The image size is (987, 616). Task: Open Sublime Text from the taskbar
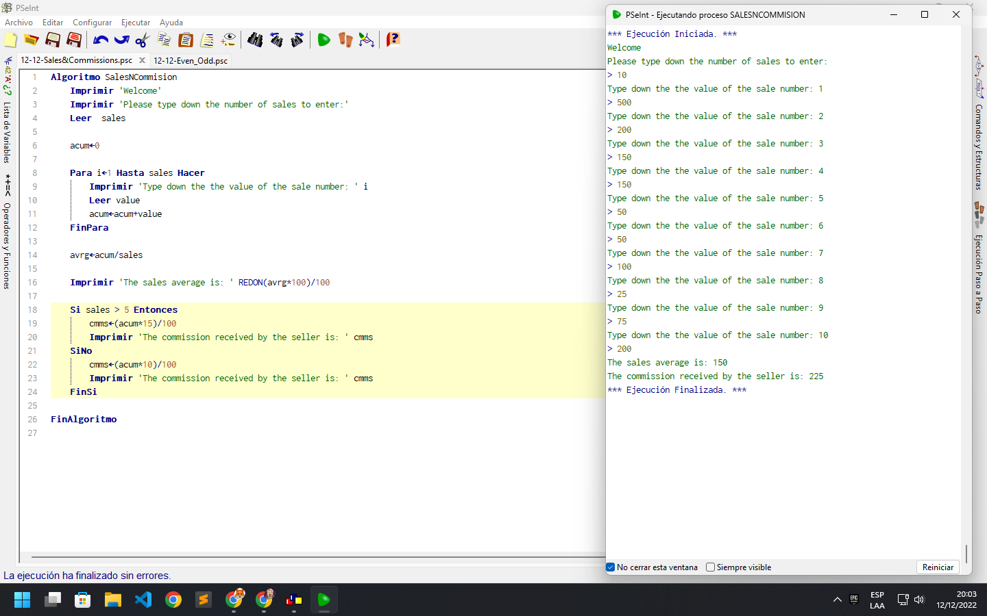click(204, 600)
